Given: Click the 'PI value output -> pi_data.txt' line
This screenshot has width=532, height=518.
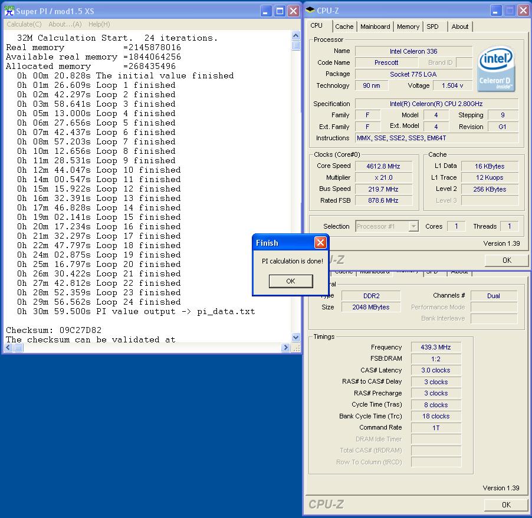Looking at the screenshot, I should tap(136, 312).
